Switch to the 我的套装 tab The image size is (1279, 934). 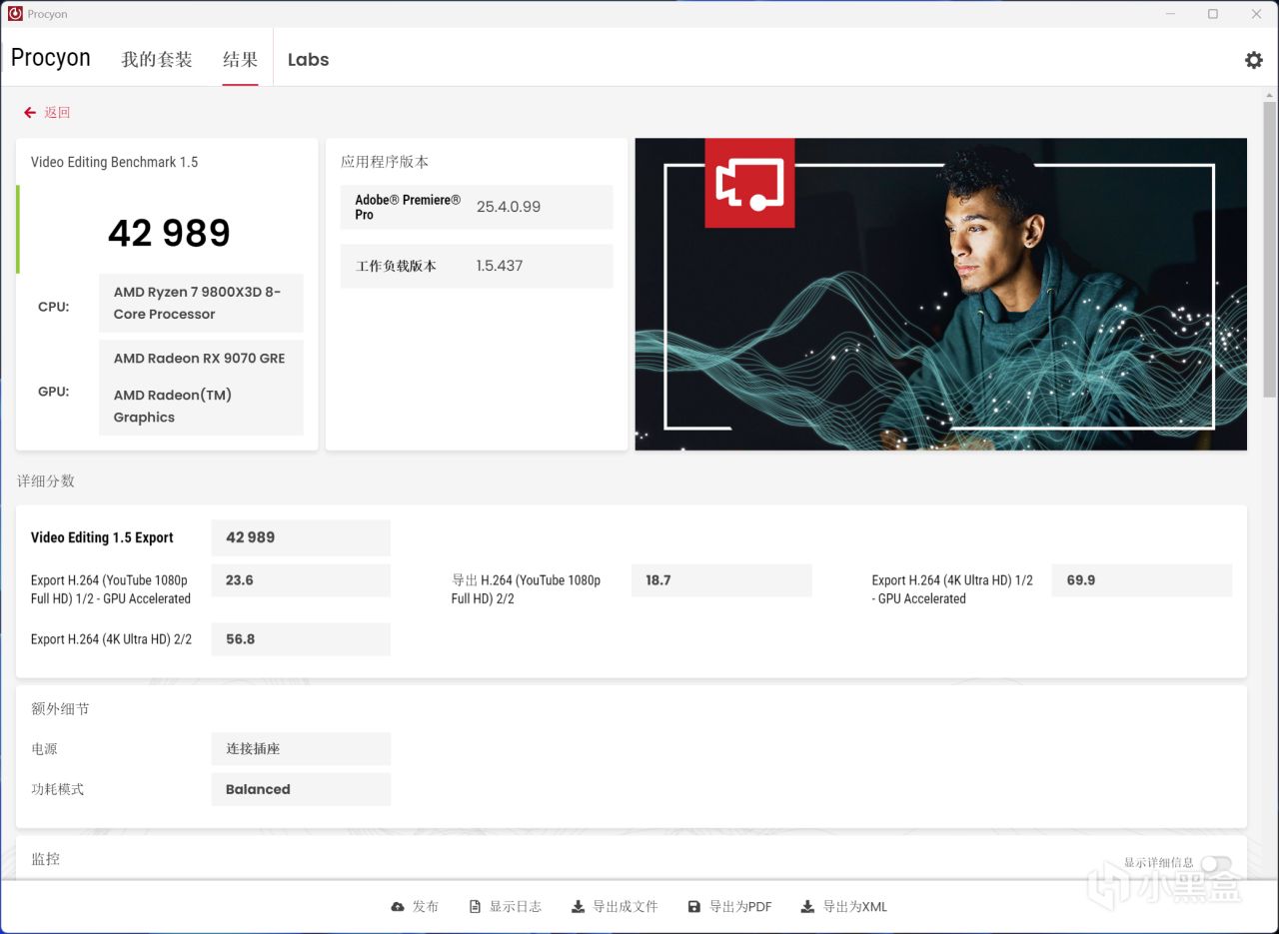(x=157, y=60)
